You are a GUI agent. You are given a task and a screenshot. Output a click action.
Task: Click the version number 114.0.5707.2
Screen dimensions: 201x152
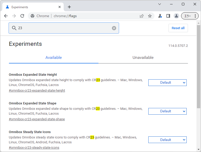pos(178,46)
